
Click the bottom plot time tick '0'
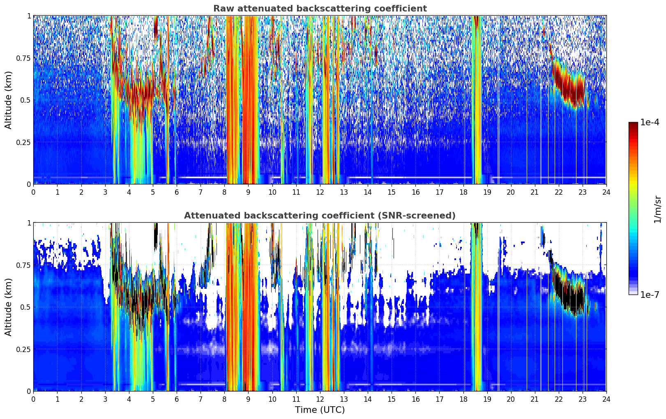(x=33, y=399)
